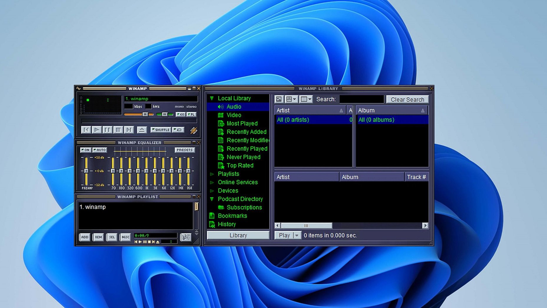Sort by Album column in upper pane
The width and height of the screenshot is (547, 308).
[x=392, y=110]
